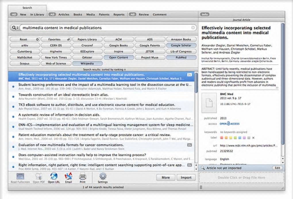293x199 pixels.
Task: Click the Info pill button
Action: tap(205, 14)
